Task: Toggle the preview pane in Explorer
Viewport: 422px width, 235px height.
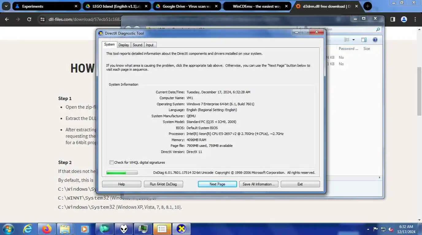Action: pos(364,40)
